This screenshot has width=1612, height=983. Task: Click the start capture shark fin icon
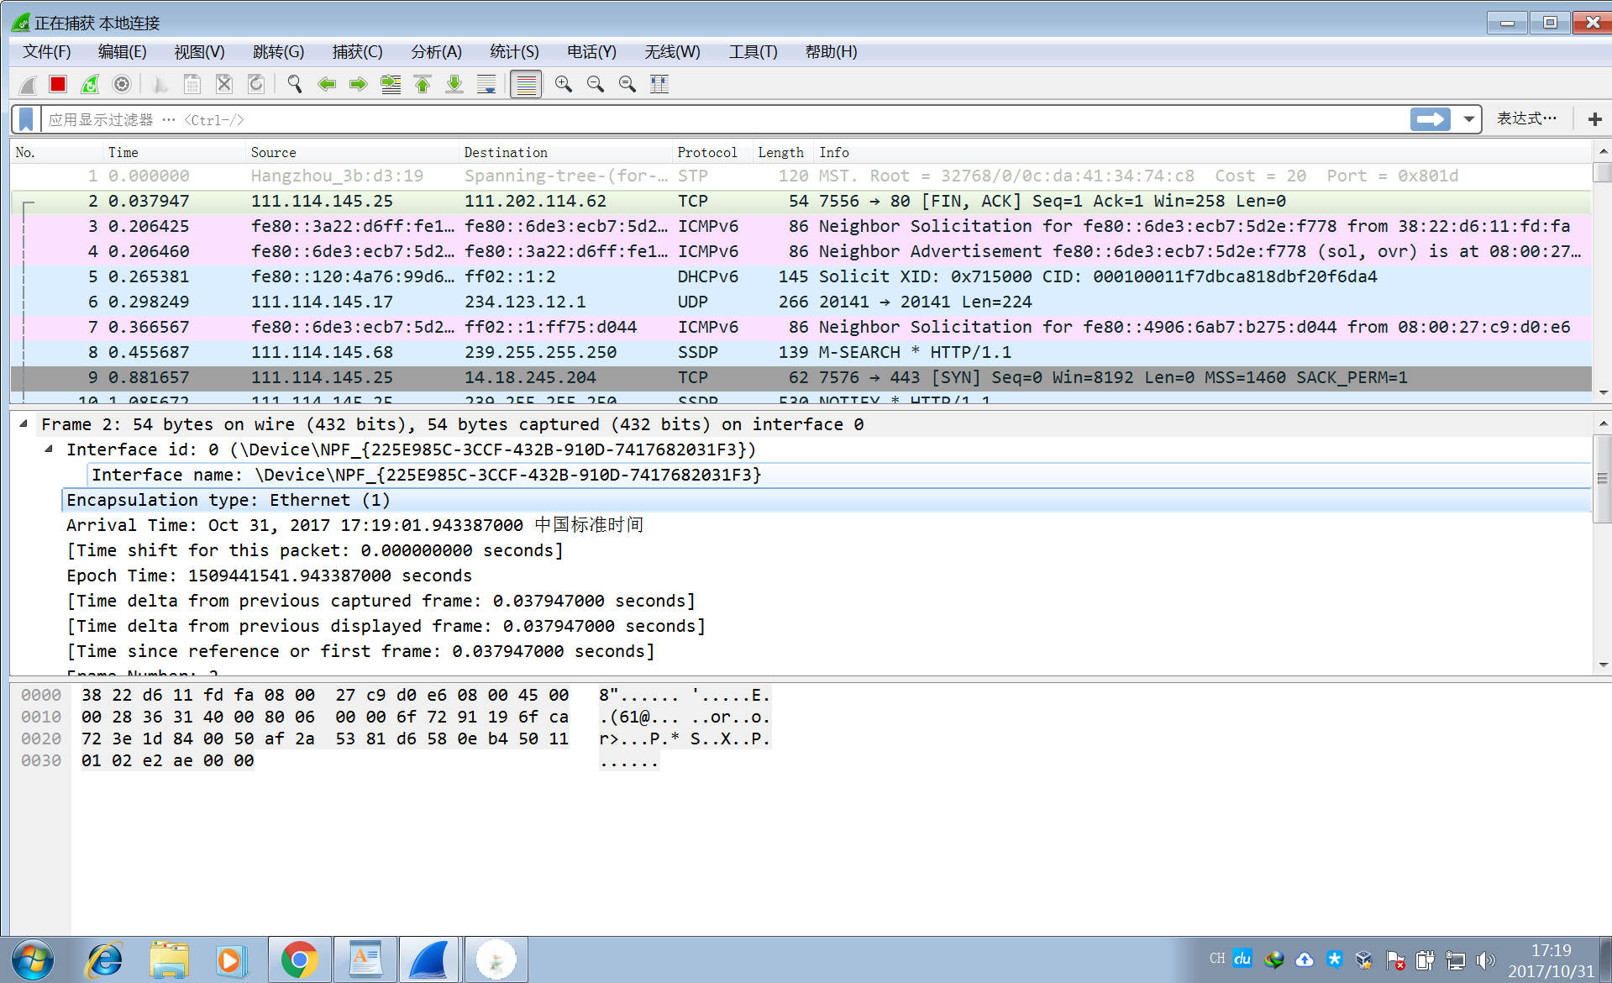point(28,84)
